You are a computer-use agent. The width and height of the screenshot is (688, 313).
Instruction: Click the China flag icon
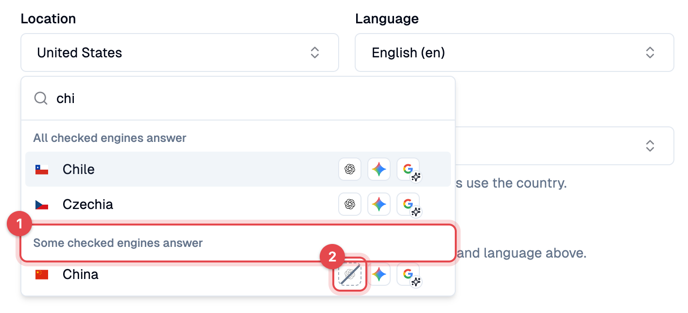(42, 275)
